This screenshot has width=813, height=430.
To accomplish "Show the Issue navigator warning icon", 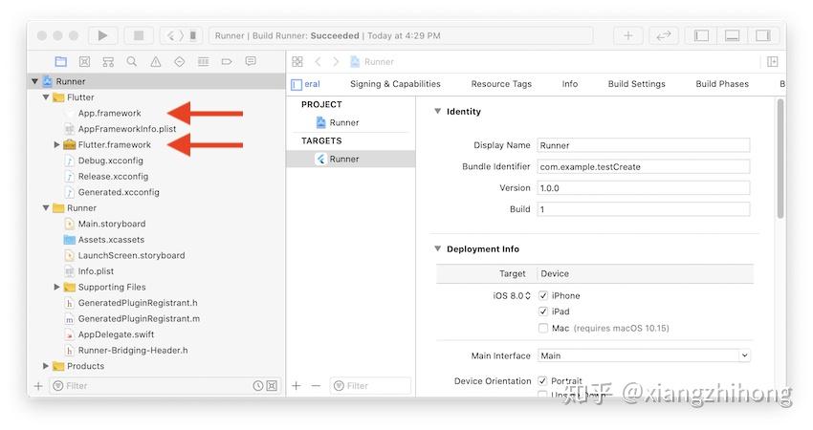I will click(156, 62).
